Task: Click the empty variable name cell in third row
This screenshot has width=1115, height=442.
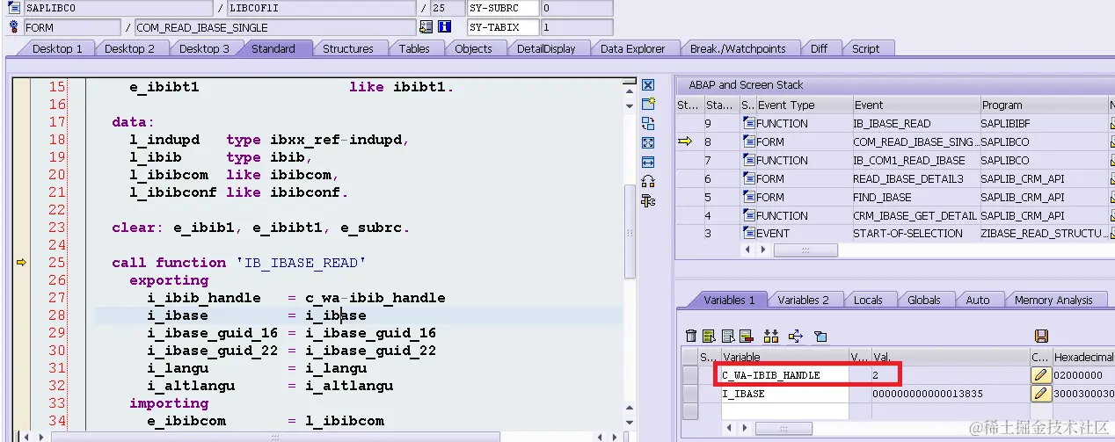Action: pyautogui.click(x=784, y=411)
